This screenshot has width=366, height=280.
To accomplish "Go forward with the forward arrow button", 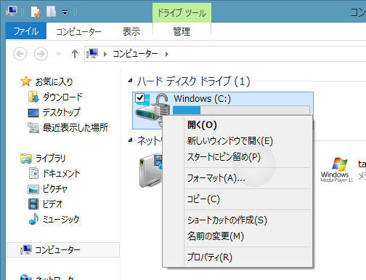I will 41,54.
